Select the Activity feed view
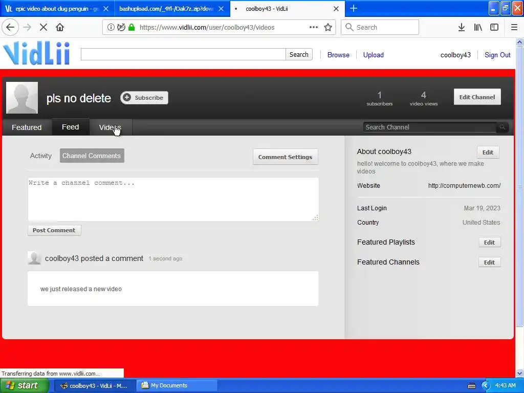 [x=41, y=156]
